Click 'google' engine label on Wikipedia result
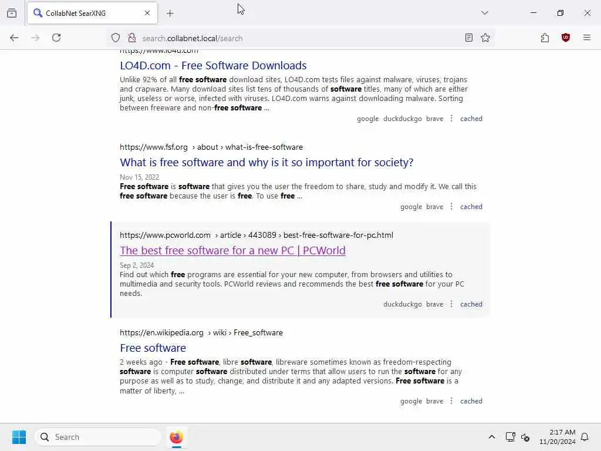 coord(411,401)
